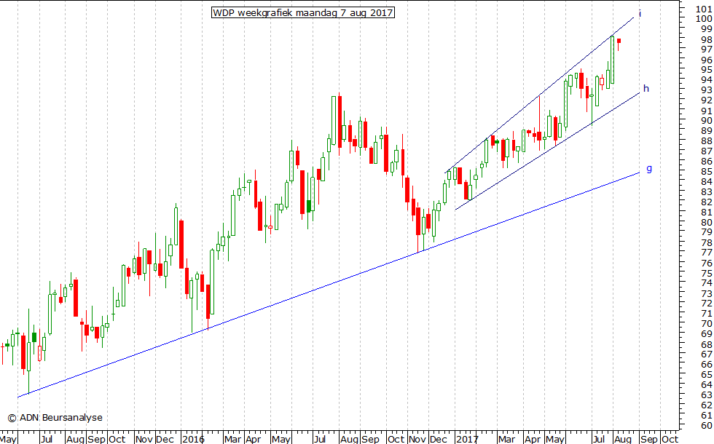Select the "63" price axis label
Viewport: 714px width, 444px height.
tap(707, 395)
